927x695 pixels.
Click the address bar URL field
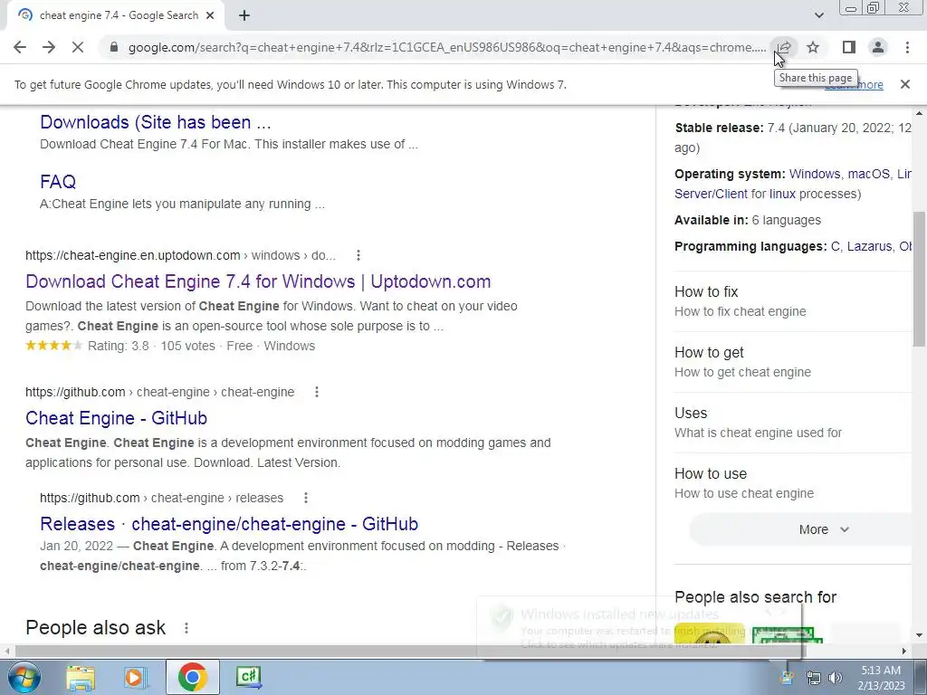[x=447, y=47]
